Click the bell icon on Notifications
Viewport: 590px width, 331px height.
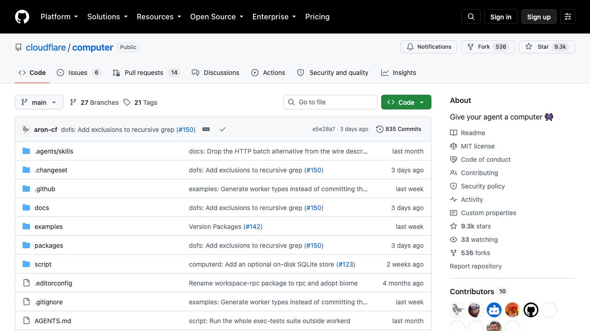(410, 47)
